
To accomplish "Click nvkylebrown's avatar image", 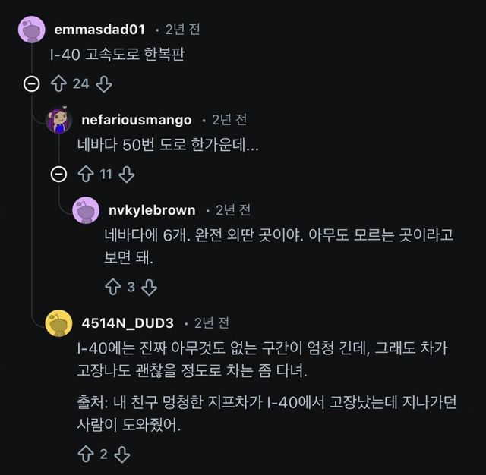I will pos(85,210).
